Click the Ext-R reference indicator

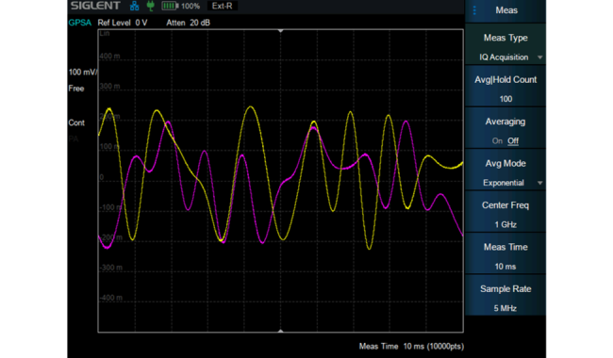coord(222,6)
